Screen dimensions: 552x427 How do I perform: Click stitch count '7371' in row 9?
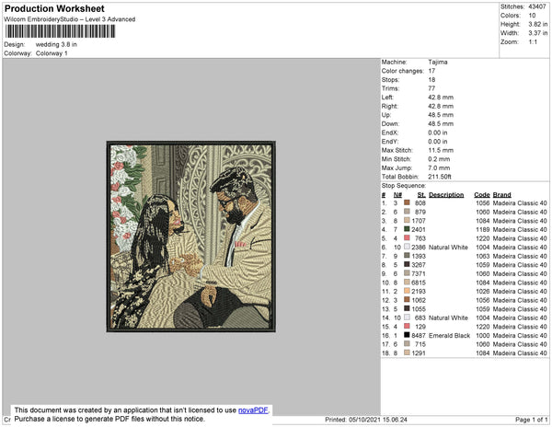click(x=419, y=273)
